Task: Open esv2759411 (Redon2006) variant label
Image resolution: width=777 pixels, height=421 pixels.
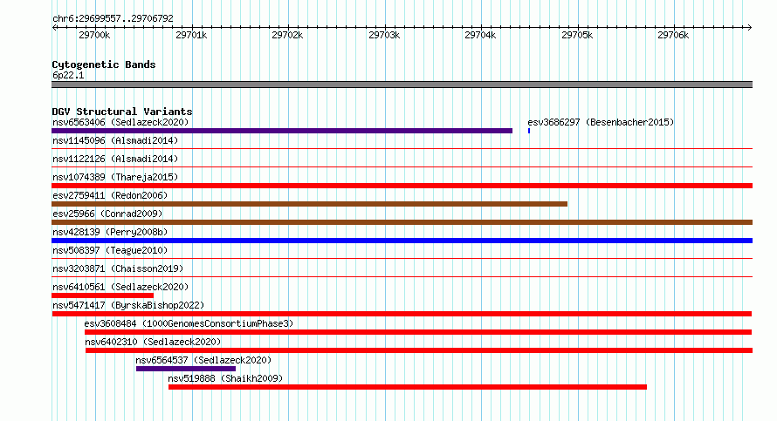Action: coord(110,195)
